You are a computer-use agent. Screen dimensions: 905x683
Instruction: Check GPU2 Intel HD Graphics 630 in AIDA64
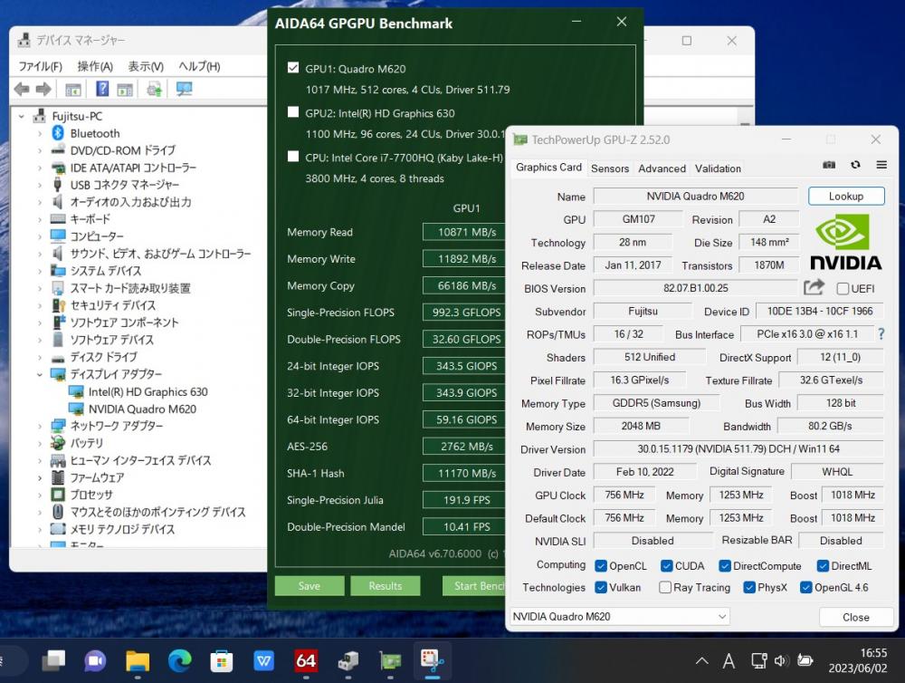[x=293, y=112]
